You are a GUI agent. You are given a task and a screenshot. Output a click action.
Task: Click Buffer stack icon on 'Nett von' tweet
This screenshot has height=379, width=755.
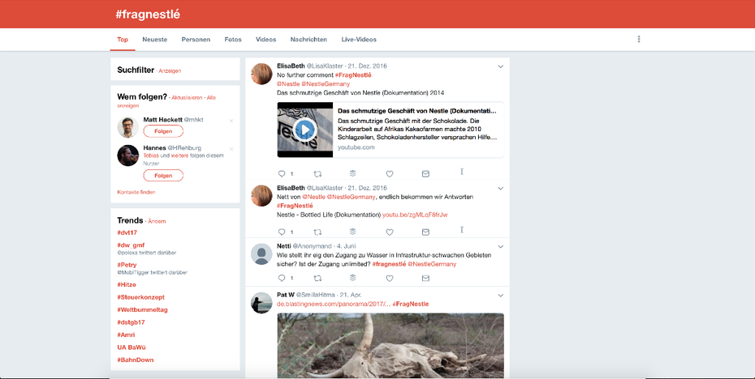pyautogui.click(x=352, y=232)
